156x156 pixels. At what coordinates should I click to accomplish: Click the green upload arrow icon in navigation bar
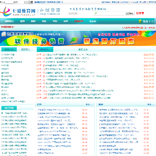pyautogui.click(x=140, y=21)
